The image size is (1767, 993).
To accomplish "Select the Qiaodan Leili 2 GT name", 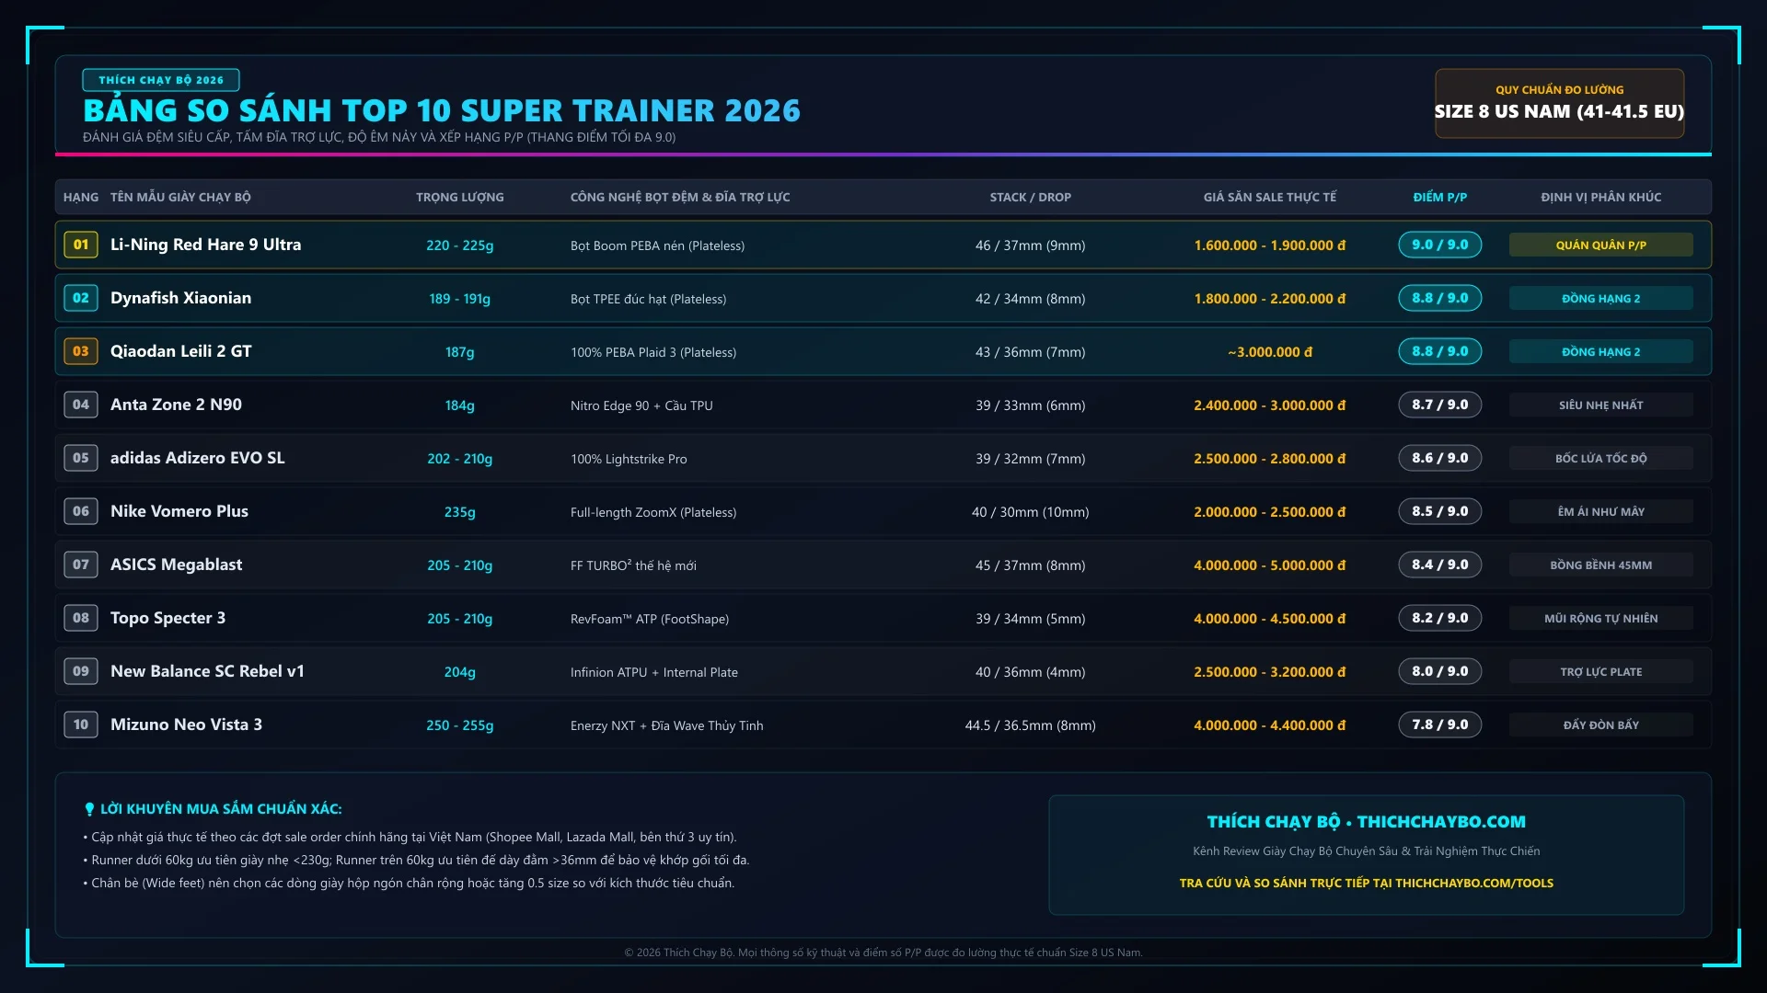I will point(180,351).
